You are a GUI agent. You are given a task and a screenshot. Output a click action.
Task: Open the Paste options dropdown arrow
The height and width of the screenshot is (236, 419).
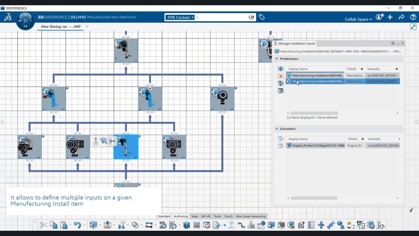point(70,225)
